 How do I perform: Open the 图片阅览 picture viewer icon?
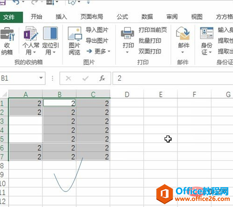[x=75, y=33]
